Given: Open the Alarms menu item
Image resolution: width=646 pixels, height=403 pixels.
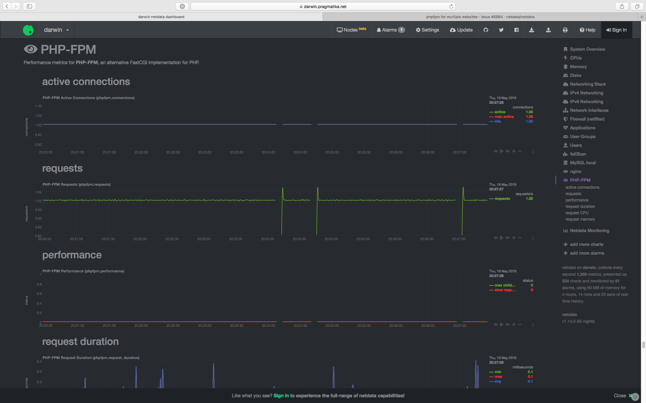Looking at the screenshot, I should pyautogui.click(x=391, y=30).
